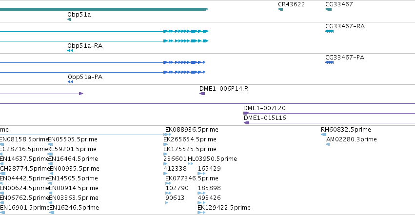Image resolution: width=415 pixels, height=215 pixels.
Task: Click the CR43622 gene arrow glyph
Action: 280,10
